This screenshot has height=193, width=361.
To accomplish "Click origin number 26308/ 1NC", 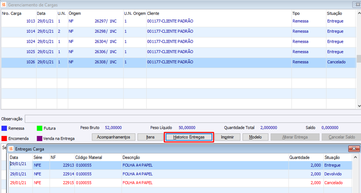I will 106,62.
